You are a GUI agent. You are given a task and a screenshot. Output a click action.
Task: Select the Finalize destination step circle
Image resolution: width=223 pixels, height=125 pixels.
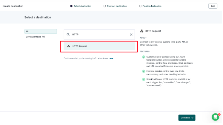140,6
